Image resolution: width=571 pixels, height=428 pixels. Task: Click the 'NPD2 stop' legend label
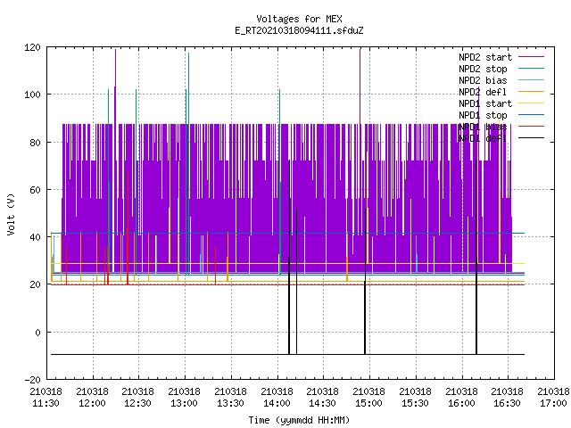(483, 69)
